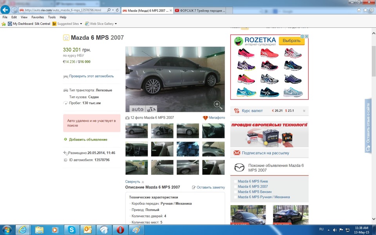
Task: Tick checkbox next to Mazda 6 MPS Киев
Action: tap(235, 181)
